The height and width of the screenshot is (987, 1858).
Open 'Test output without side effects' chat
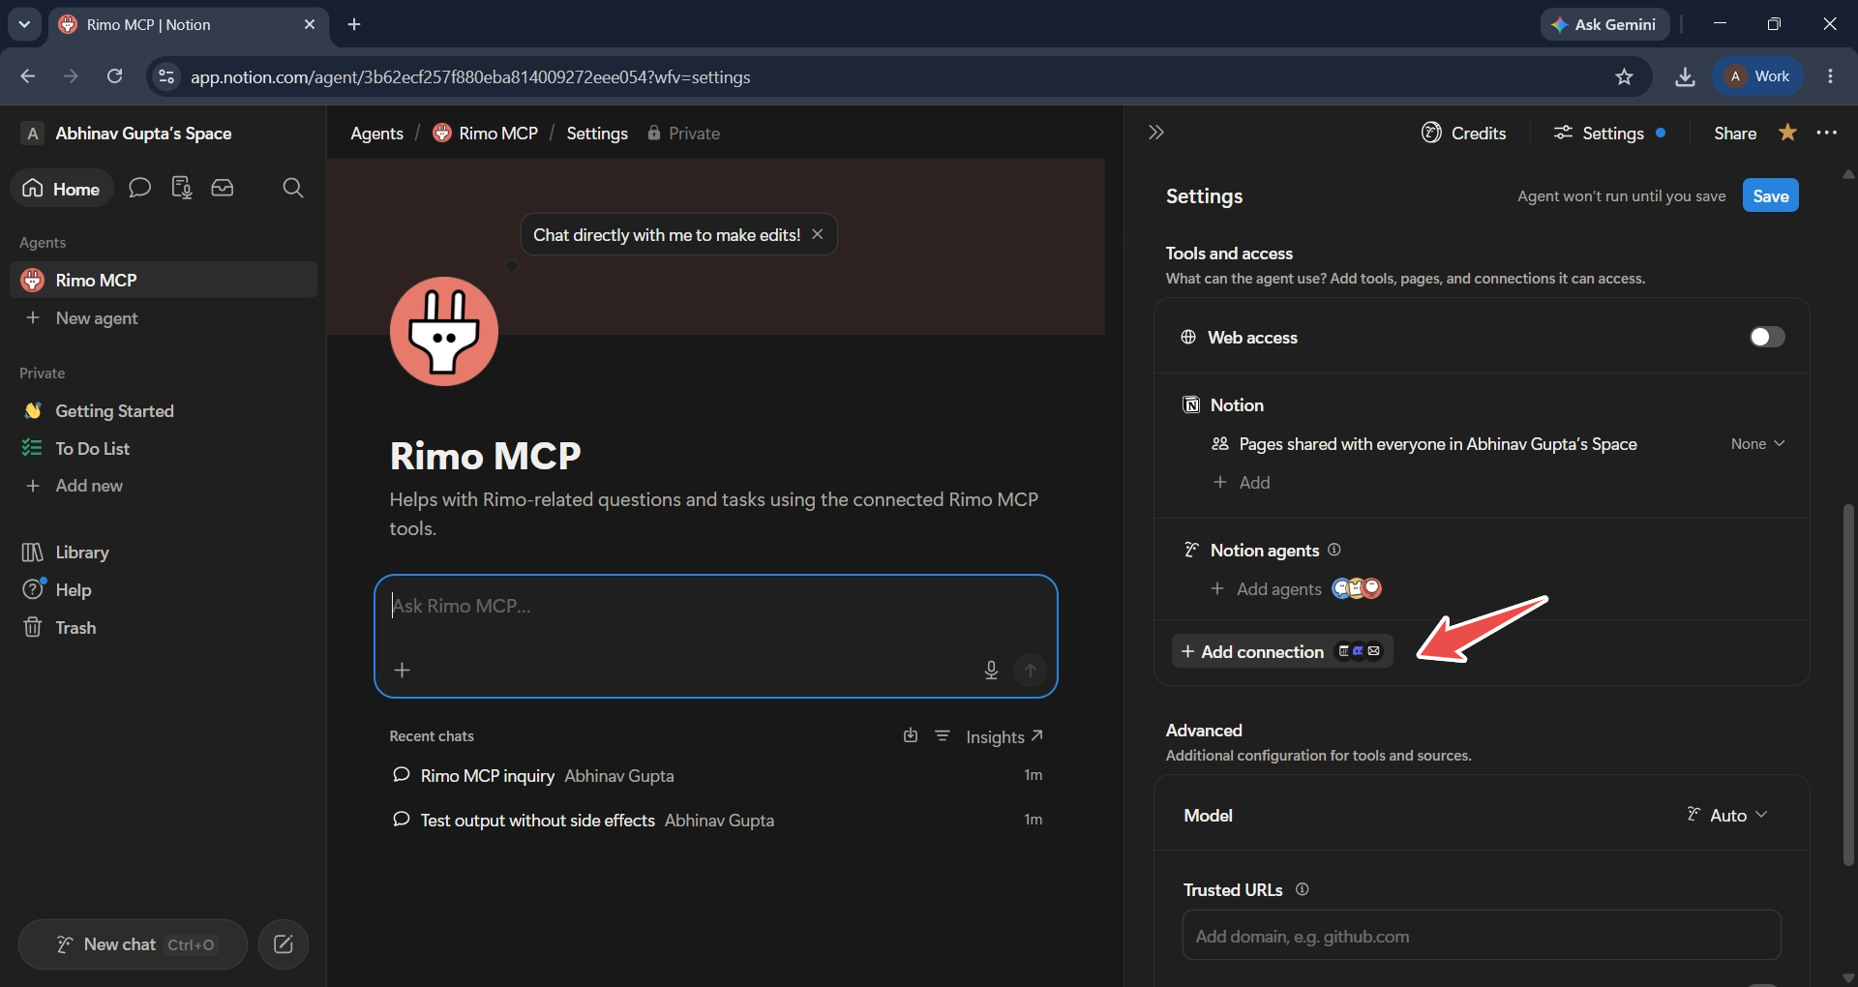click(716, 820)
